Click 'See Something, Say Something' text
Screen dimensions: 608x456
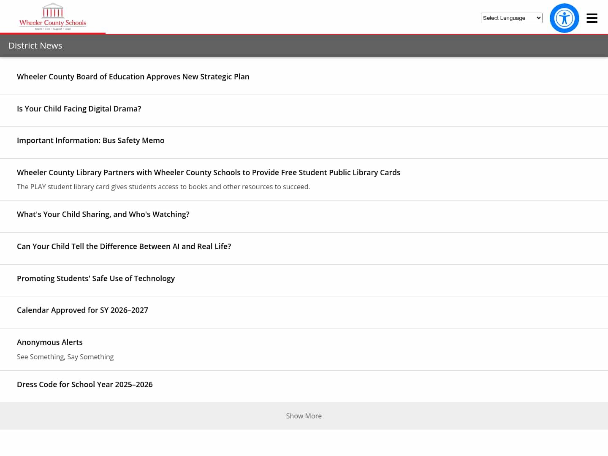(65, 357)
